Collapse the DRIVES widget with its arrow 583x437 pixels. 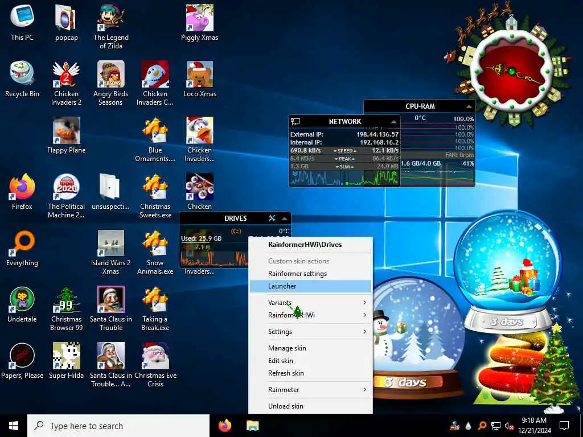[285, 218]
